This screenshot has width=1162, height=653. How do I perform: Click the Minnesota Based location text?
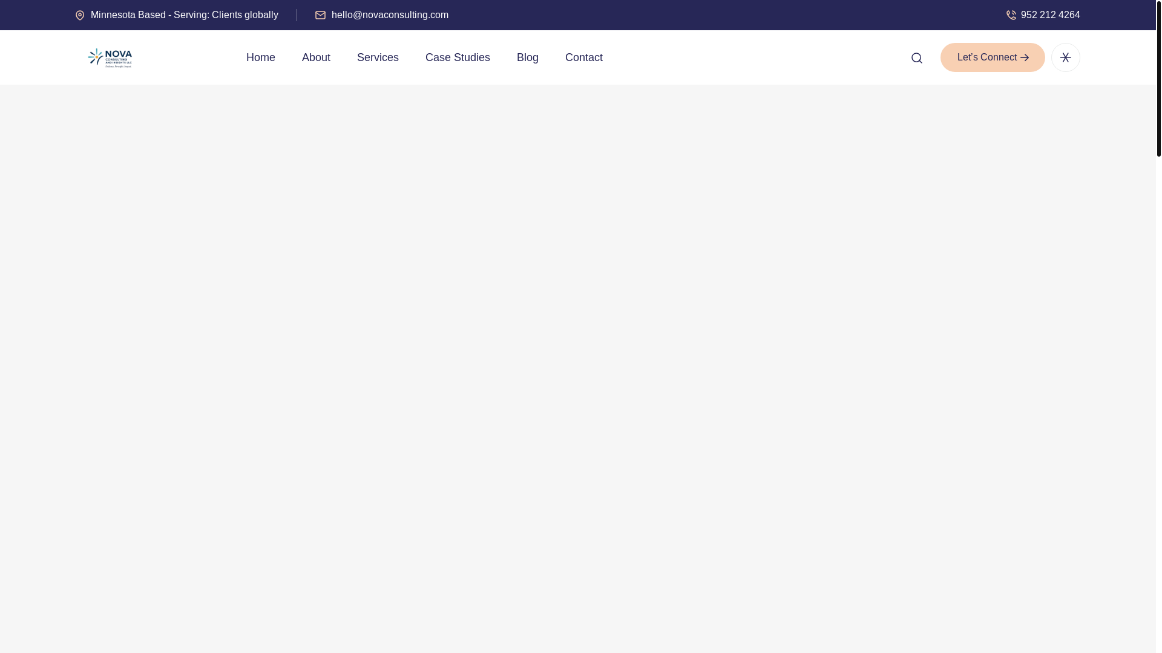click(x=185, y=15)
